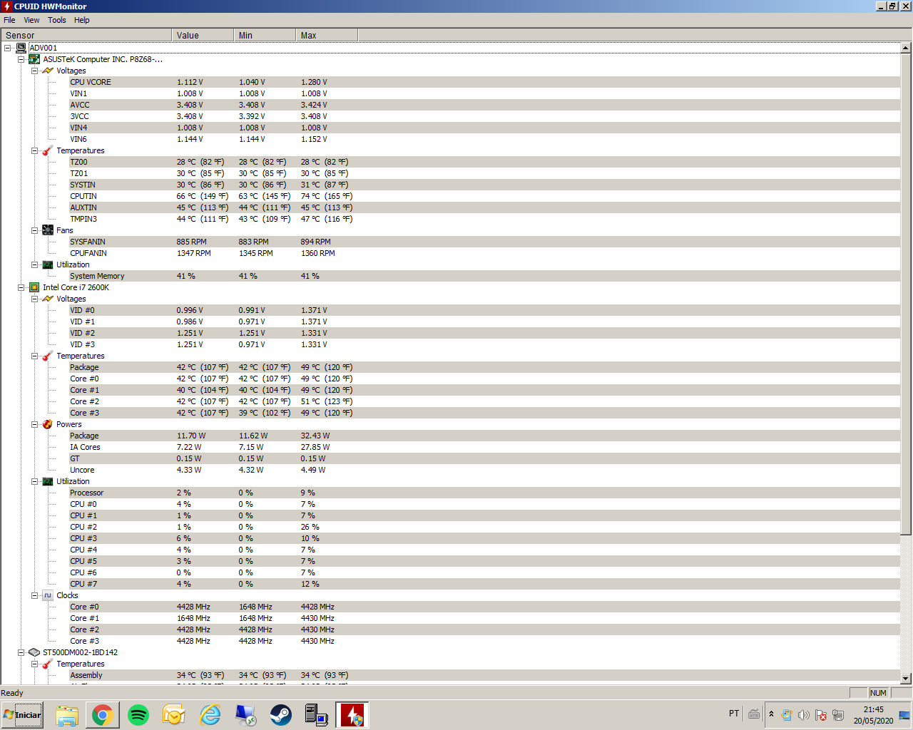Click the taskbar clock showing 21:45

[873, 715]
